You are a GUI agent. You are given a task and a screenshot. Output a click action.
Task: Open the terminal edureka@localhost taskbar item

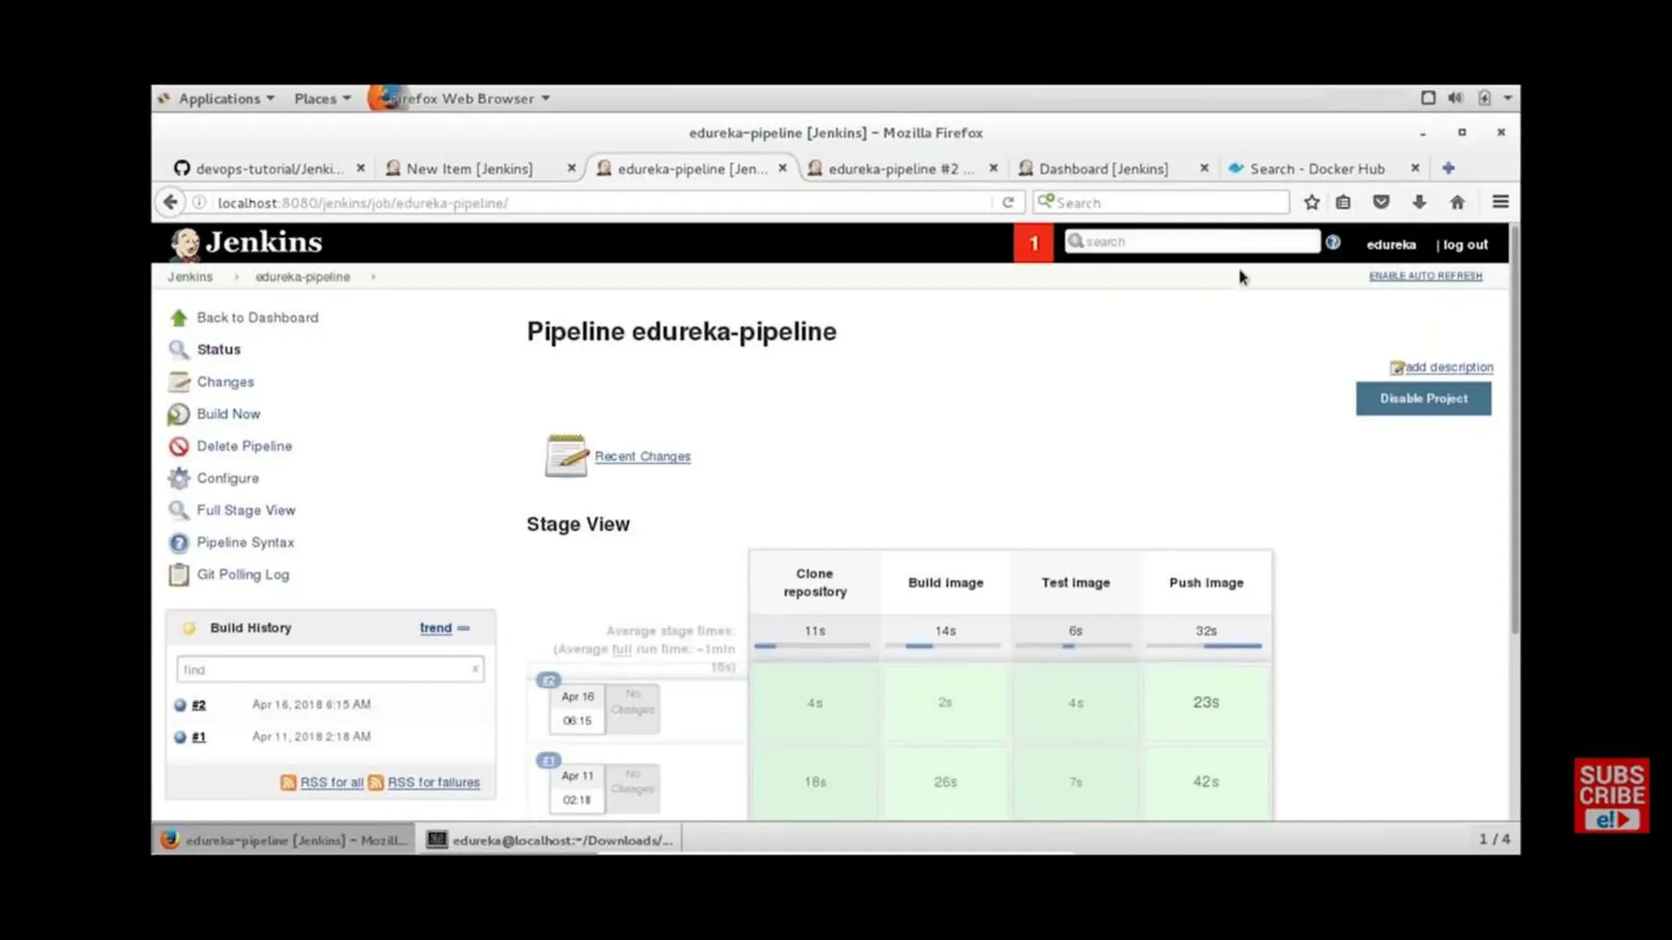tap(551, 840)
